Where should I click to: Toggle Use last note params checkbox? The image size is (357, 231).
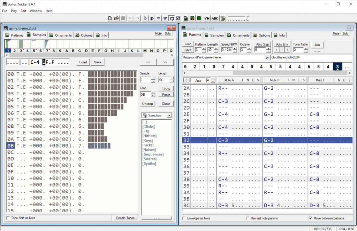click(x=248, y=218)
